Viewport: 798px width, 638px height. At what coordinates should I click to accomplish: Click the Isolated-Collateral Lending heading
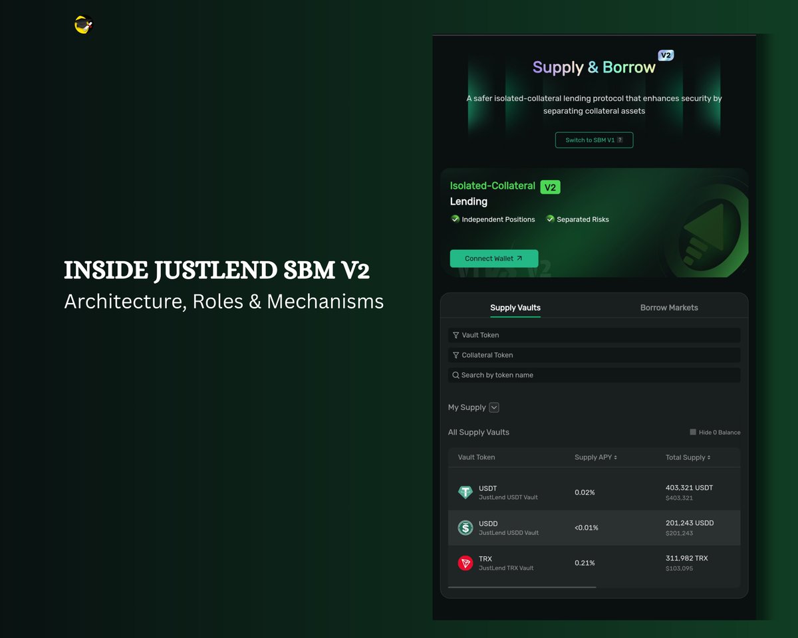click(493, 193)
